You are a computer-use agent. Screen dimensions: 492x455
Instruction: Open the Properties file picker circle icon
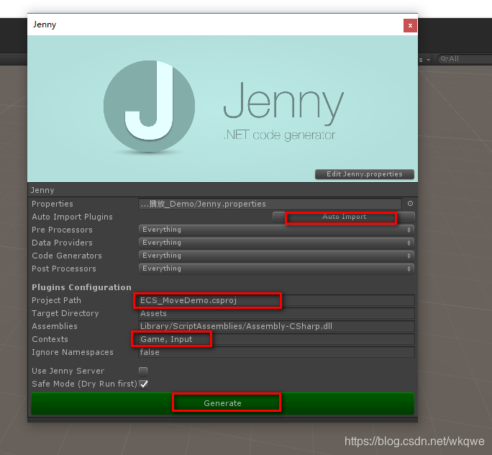tap(410, 204)
